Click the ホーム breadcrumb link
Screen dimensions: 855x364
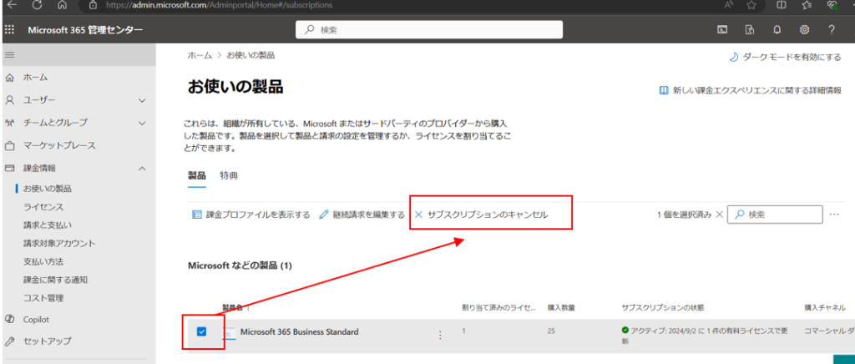pos(200,56)
